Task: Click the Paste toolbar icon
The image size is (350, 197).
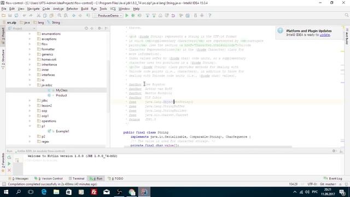Action: [51, 15]
